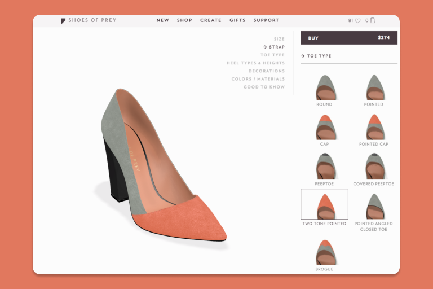Go to the CREATE menu item
433x289 pixels.
point(211,20)
